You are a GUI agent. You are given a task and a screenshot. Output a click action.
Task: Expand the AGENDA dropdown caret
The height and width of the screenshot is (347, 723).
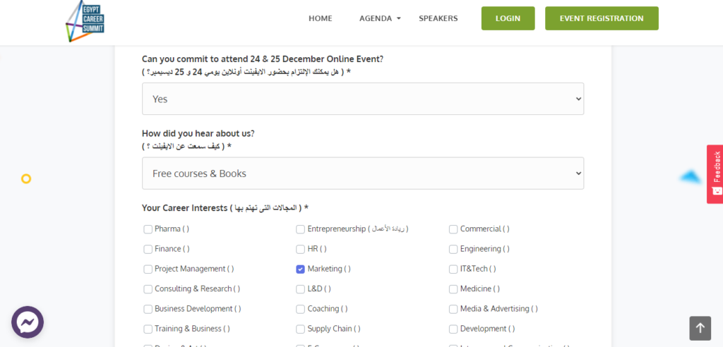coord(399,18)
